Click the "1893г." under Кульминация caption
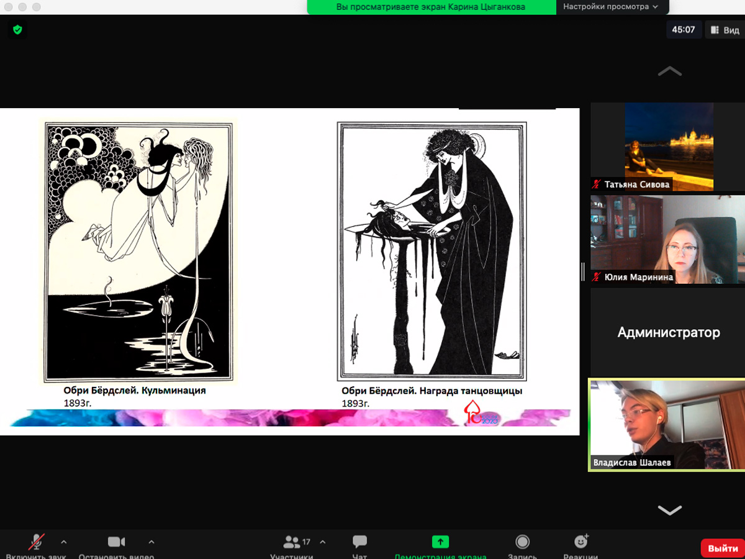 (78, 403)
